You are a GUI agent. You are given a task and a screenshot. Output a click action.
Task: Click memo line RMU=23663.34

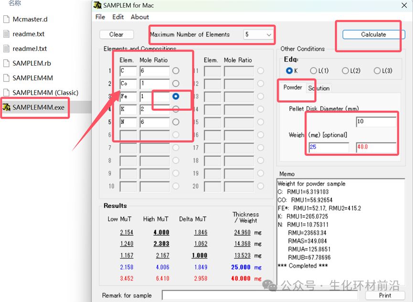click(x=307, y=233)
